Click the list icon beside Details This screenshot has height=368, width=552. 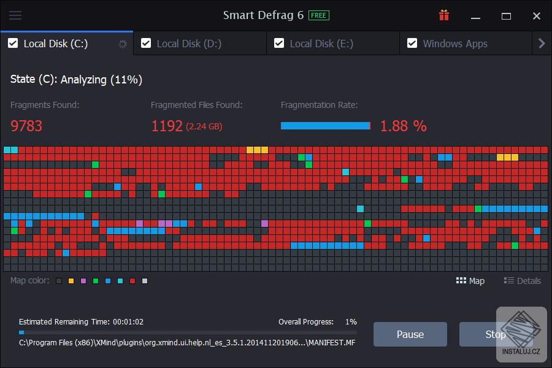point(508,280)
